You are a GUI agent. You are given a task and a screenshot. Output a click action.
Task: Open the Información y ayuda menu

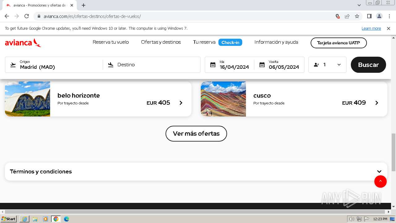(276, 42)
